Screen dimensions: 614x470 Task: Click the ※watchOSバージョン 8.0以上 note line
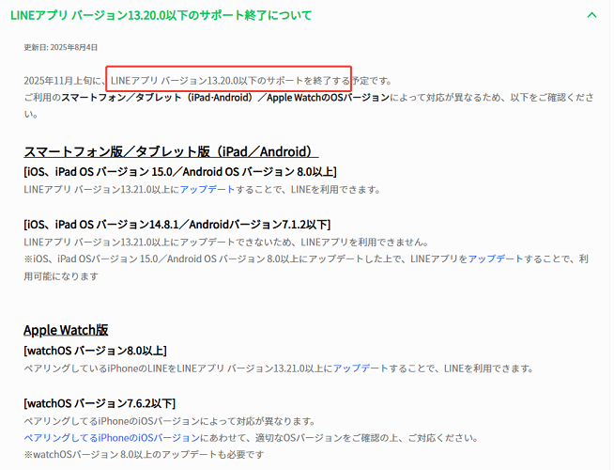(136, 456)
